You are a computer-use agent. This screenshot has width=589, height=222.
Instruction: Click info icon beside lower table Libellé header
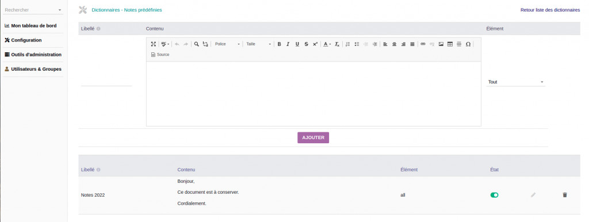(x=98, y=170)
